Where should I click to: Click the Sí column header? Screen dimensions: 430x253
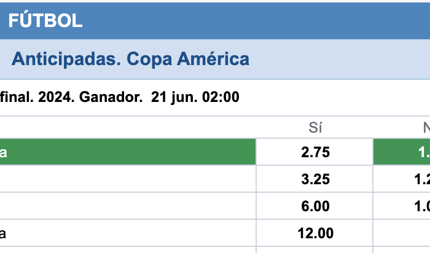coord(315,128)
